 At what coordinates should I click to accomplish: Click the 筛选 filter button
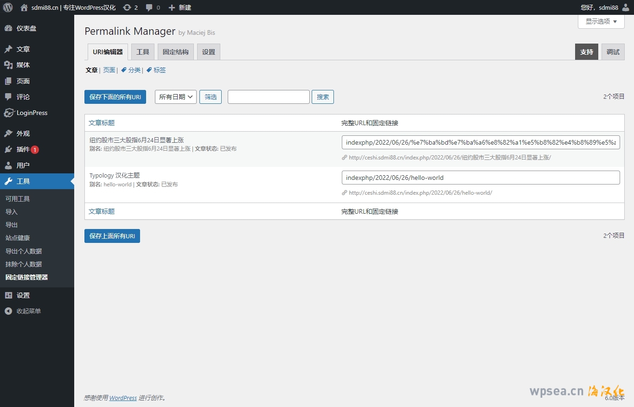point(211,97)
